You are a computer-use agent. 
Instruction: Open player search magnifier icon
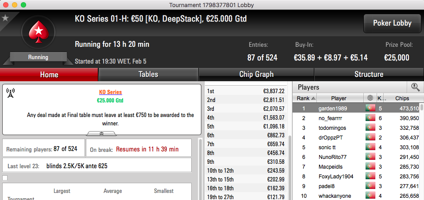coord(415,87)
